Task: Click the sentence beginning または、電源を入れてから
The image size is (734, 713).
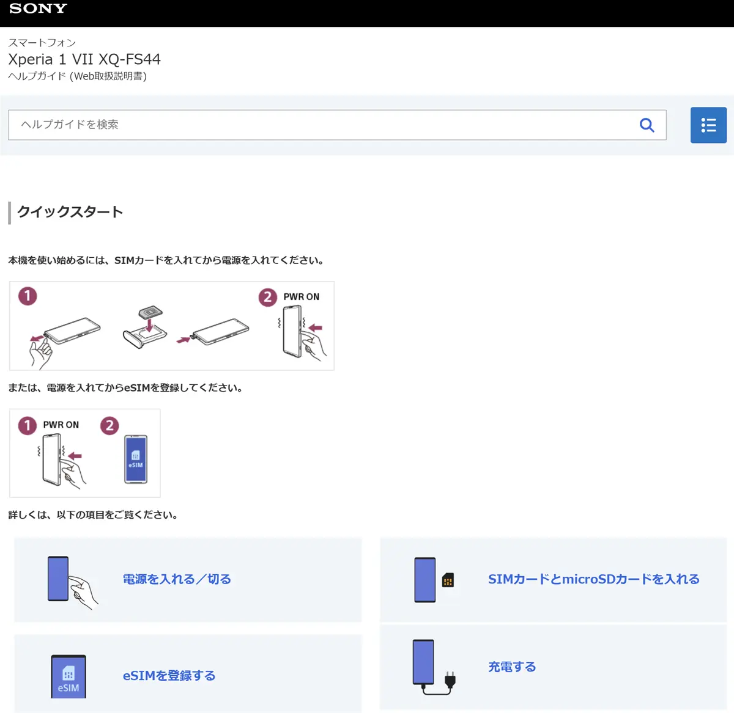Action: 127,388
